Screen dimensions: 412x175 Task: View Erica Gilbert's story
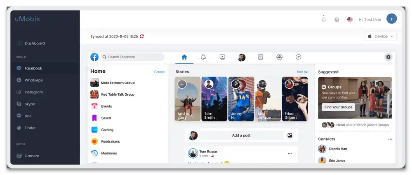[x=295, y=99]
